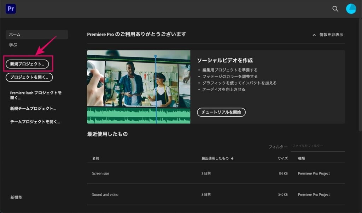Click the 新規プロジェクト button
The width and height of the screenshot is (362, 213).
[x=27, y=64]
